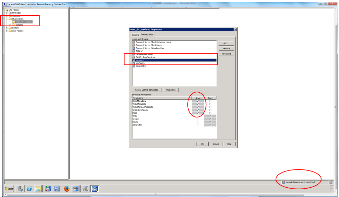
Task: Select sasdemo in Users and Groups
Action: click(175, 60)
